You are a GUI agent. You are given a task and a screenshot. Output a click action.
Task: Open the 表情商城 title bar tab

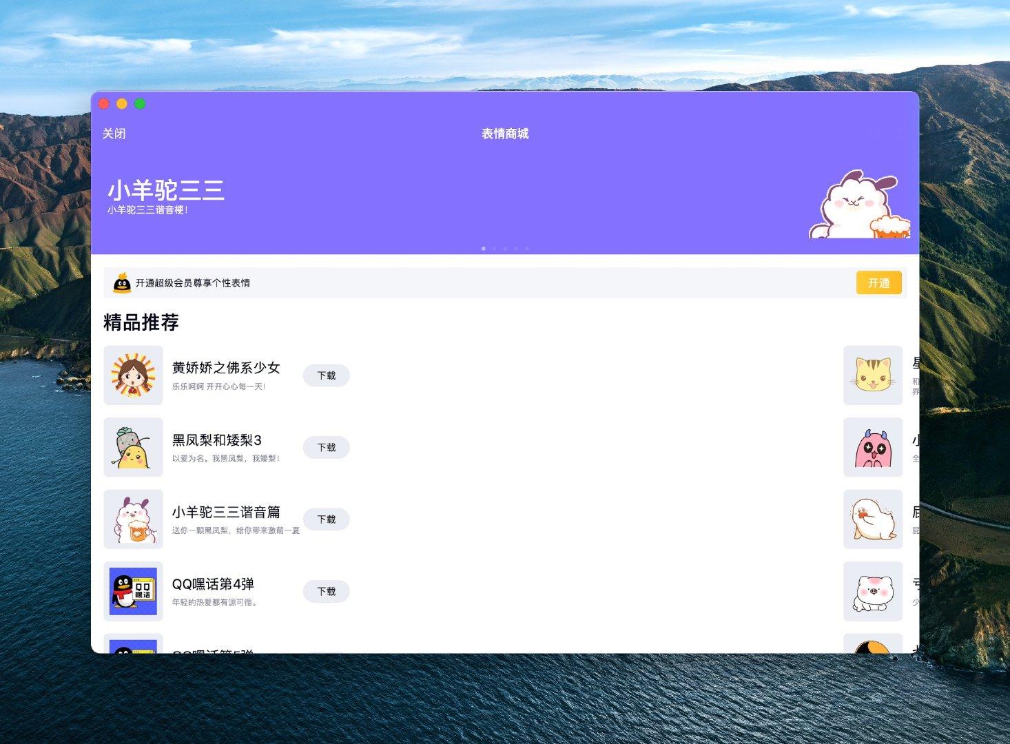coord(505,133)
